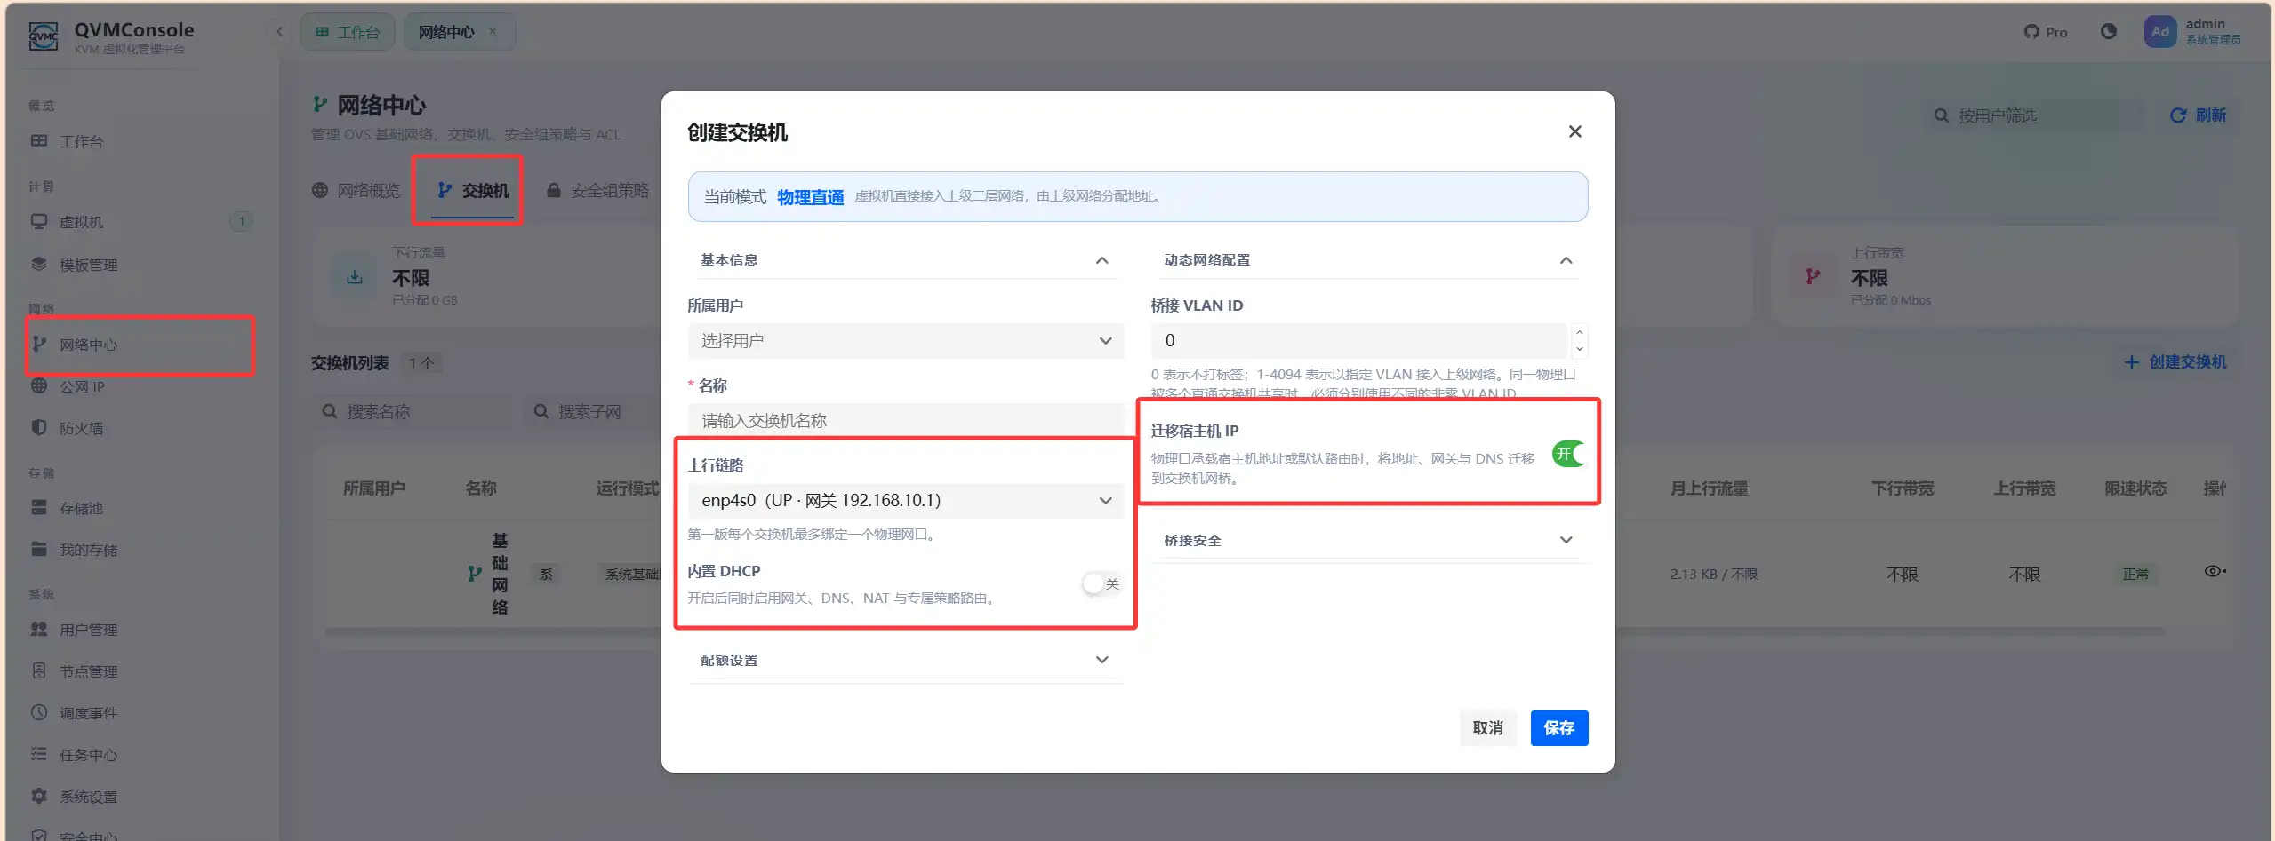Open 网络中心 in the sidebar

pyautogui.click(x=140, y=345)
